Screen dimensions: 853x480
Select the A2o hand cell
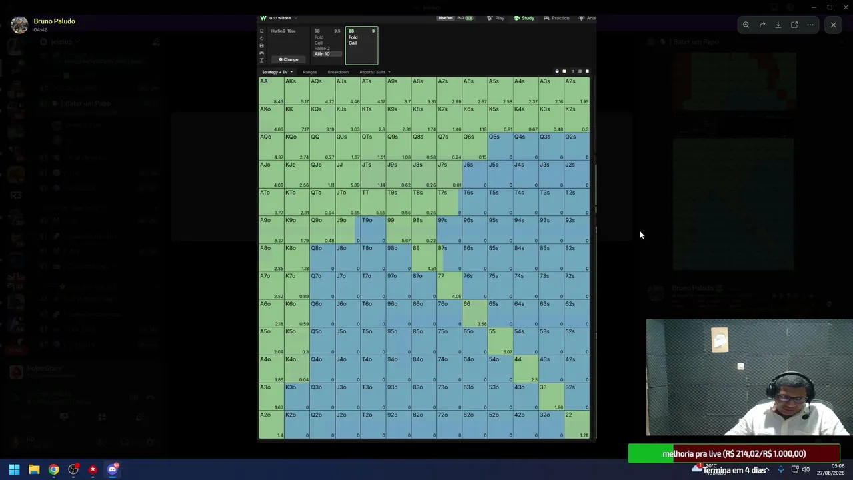click(271, 424)
